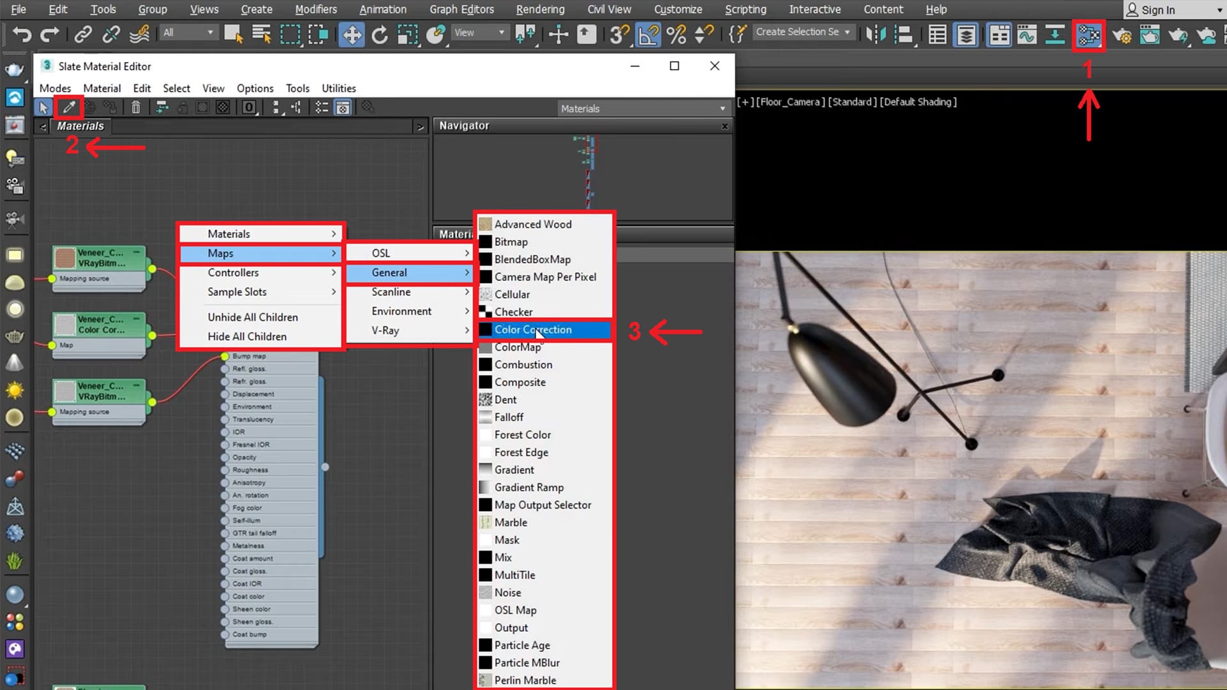Toggle the Angle Snap button
Screen dimensions: 1227x690
[x=647, y=34]
